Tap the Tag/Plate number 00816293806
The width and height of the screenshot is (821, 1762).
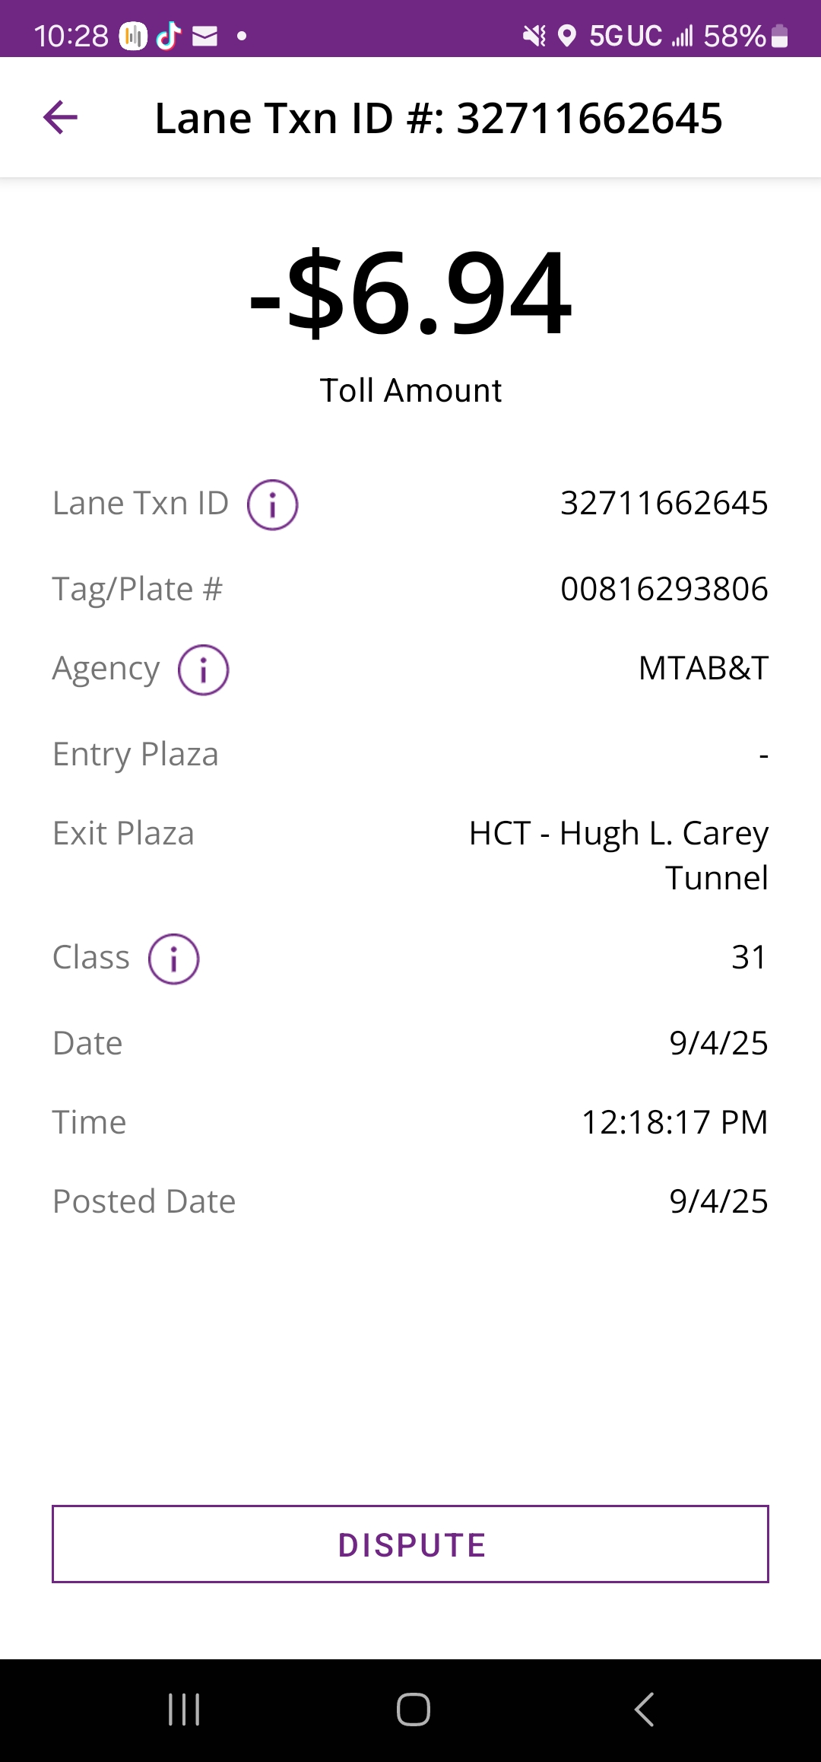click(664, 590)
